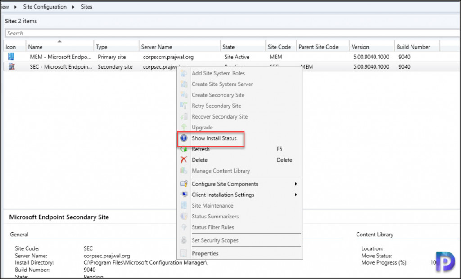
Task: Click the blue Show Install Status icon
Action: (x=184, y=138)
